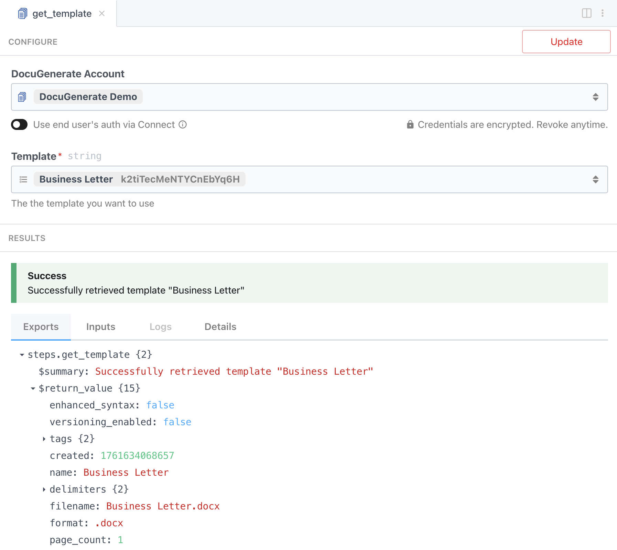Click the document icon on get_template tab
Screen dimensions: 617x550
click(x=23, y=13)
